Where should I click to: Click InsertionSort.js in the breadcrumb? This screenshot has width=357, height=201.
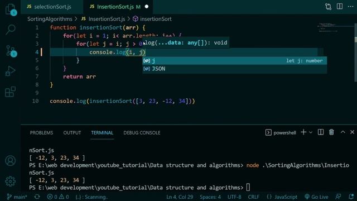[107, 19]
